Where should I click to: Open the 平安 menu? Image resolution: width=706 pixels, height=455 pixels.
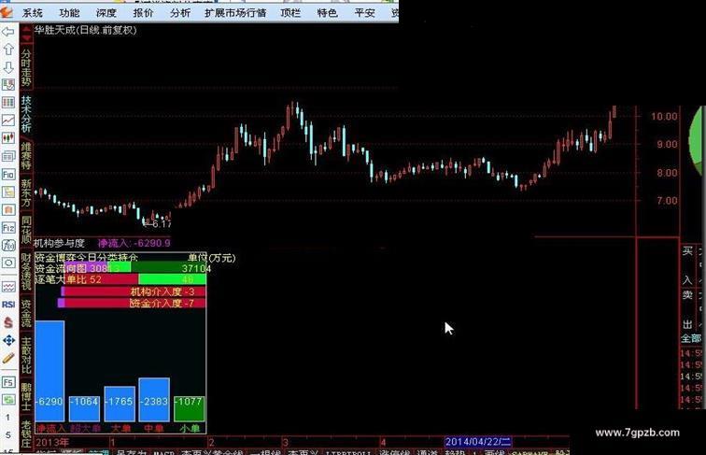[x=364, y=13]
